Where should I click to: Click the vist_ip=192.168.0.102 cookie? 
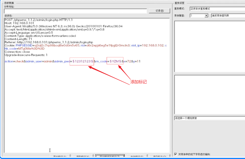pyautogui.click(x=147, y=45)
